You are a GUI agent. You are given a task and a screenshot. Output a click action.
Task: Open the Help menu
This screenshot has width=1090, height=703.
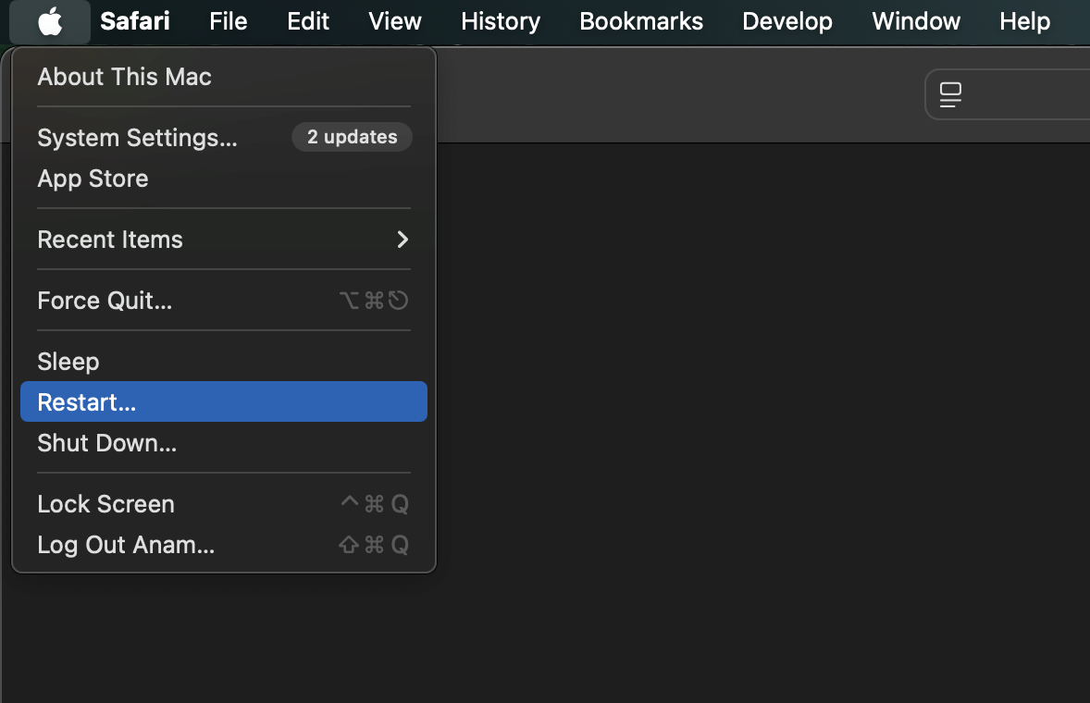coord(1024,21)
